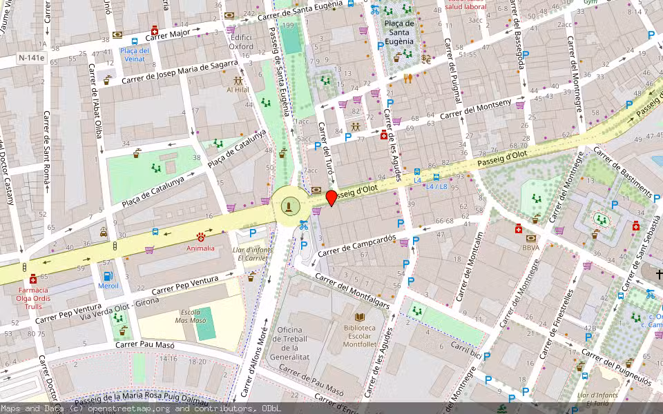This screenshot has width=663, height=414.
Task: Click the Meroil fuel pump icon
Action: [108, 276]
